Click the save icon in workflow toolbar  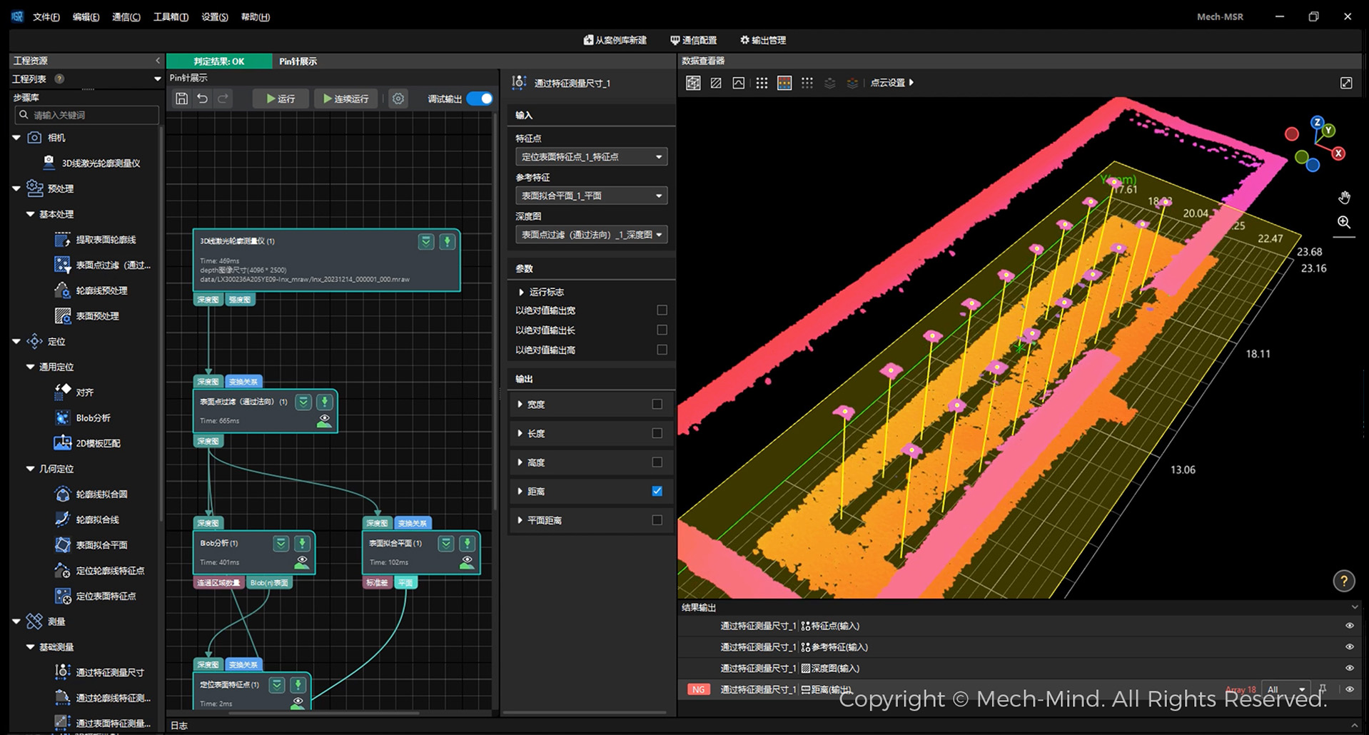[181, 98]
